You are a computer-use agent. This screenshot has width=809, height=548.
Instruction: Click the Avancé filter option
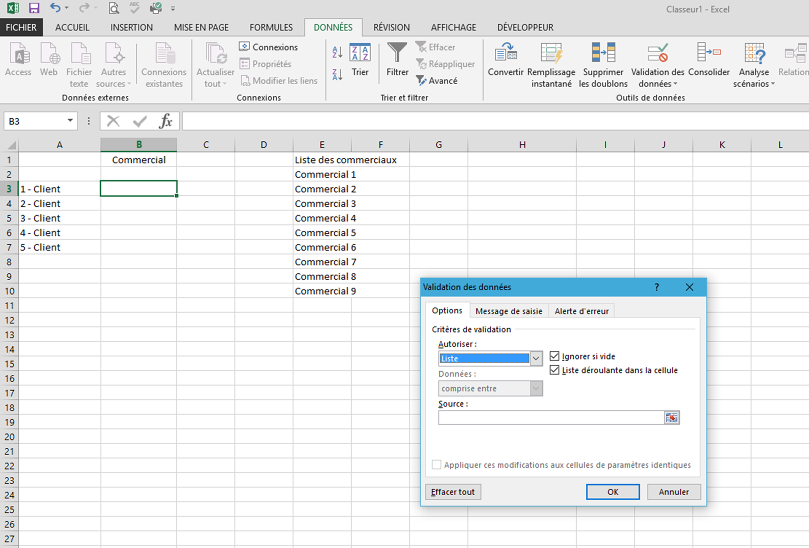(x=437, y=80)
